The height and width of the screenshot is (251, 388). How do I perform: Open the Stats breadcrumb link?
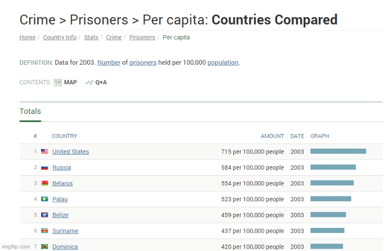pyautogui.click(x=91, y=38)
